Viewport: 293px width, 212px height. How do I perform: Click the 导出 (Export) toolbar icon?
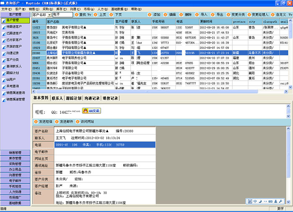tap(212, 15)
